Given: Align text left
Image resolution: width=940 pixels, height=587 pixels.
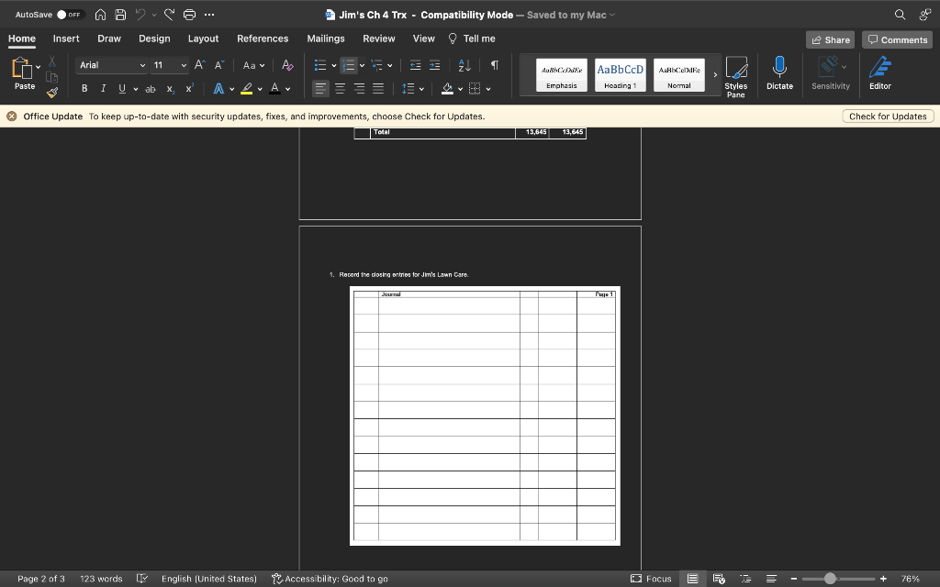Looking at the screenshot, I should 320,89.
